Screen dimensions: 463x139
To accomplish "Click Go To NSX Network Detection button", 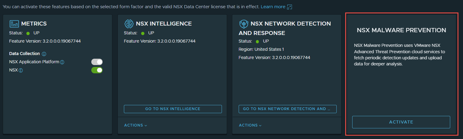I will 288,109.
